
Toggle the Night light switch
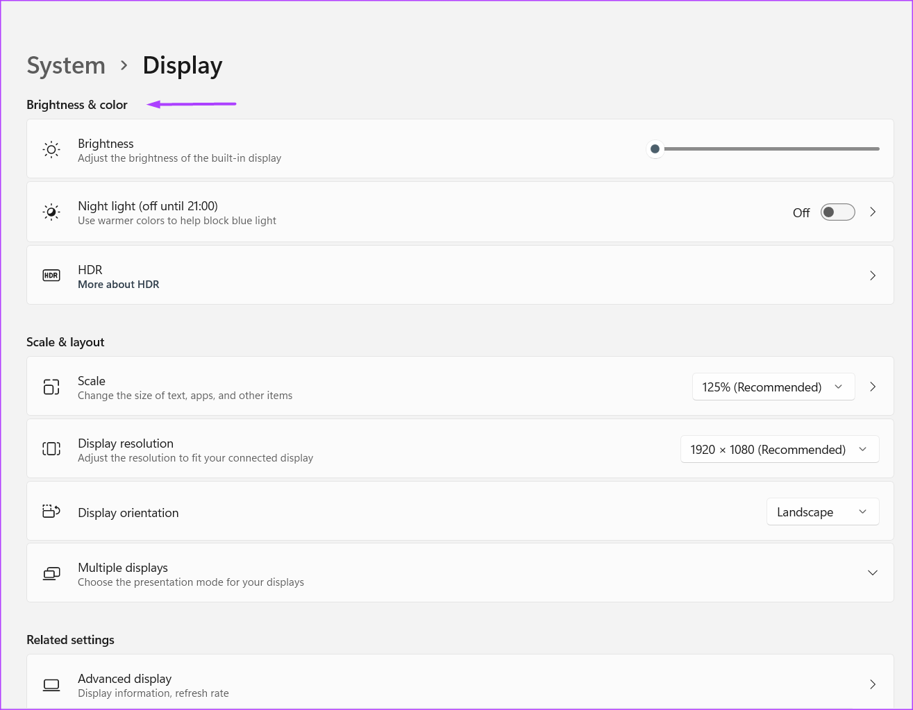[x=837, y=212]
